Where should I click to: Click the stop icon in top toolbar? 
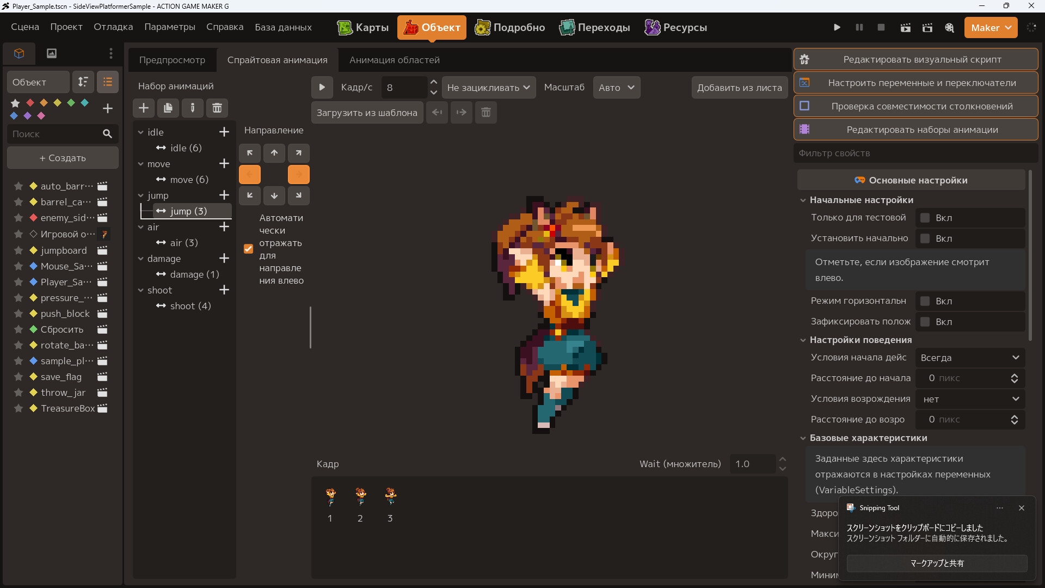(881, 27)
